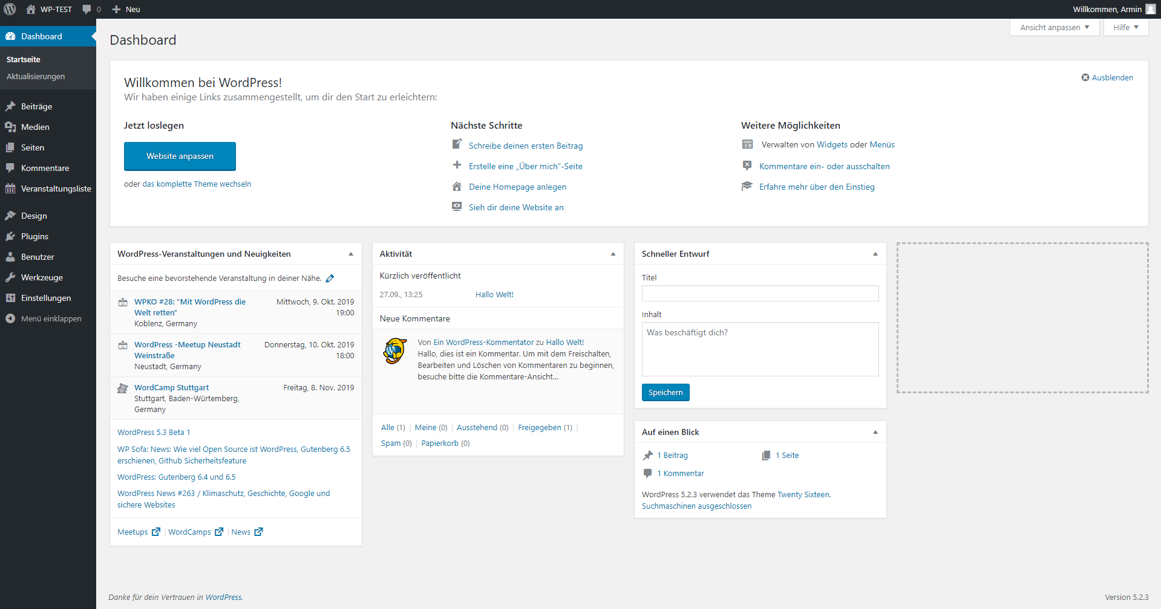Click the commenter avatar in Neue Kommentare
This screenshot has width=1161, height=609.
coord(394,350)
